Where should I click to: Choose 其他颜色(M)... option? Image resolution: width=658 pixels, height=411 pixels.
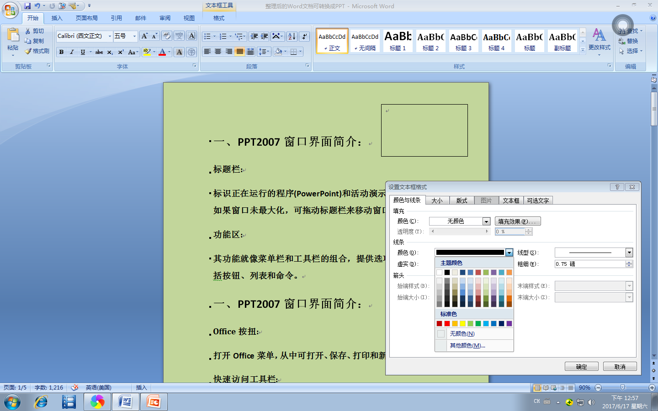click(474, 346)
